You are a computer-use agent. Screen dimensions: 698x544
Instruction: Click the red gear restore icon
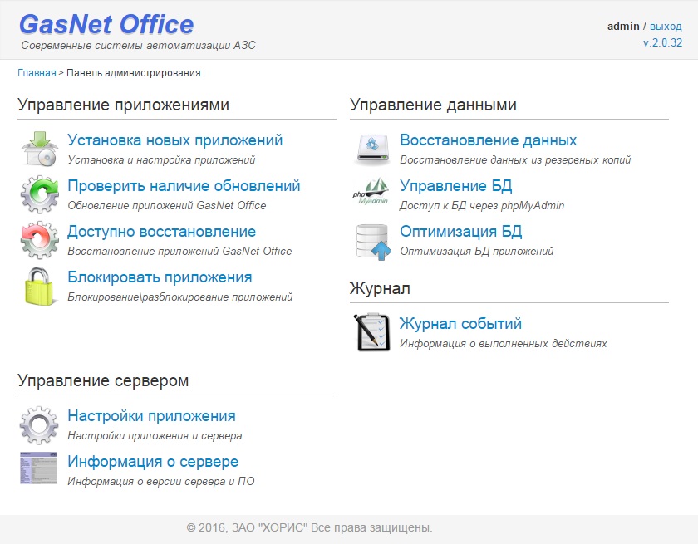click(40, 240)
